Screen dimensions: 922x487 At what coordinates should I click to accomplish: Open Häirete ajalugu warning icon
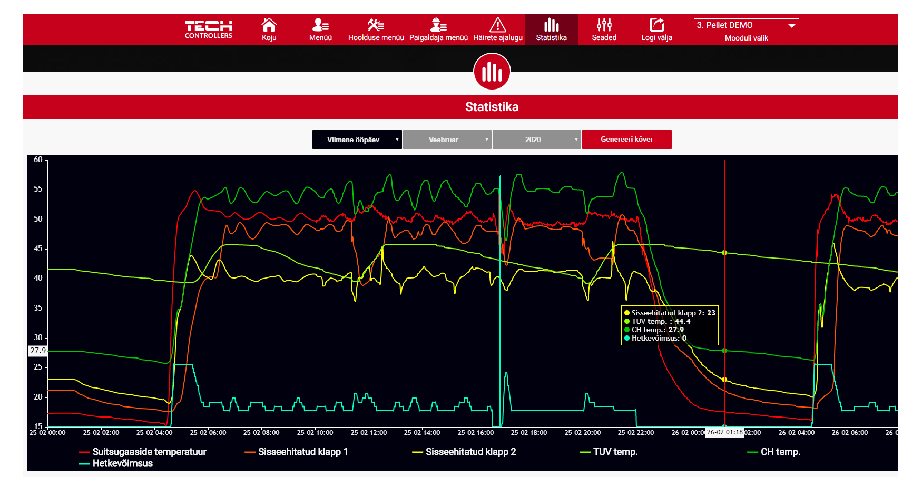tap(497, 25)
